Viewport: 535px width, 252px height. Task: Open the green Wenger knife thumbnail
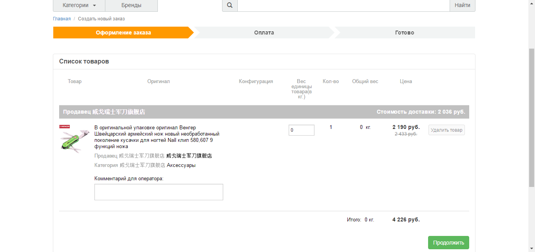tap(74, 139)
